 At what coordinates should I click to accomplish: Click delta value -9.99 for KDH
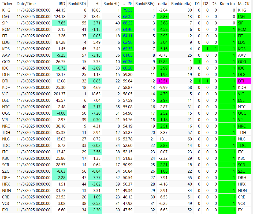click(x=163, y=88)
